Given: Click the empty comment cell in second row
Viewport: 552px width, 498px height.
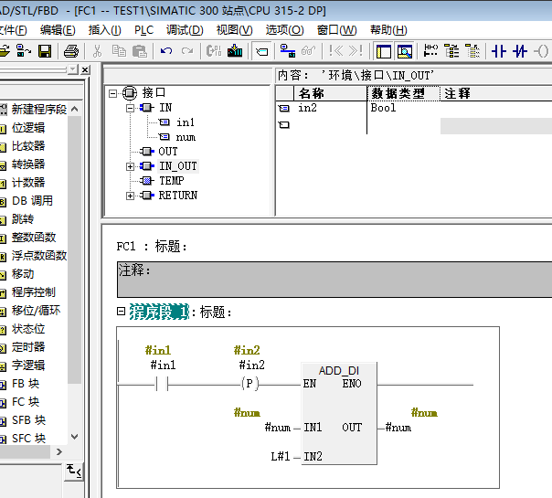Looking at the screenshot, I should click(x=496, y=126).
